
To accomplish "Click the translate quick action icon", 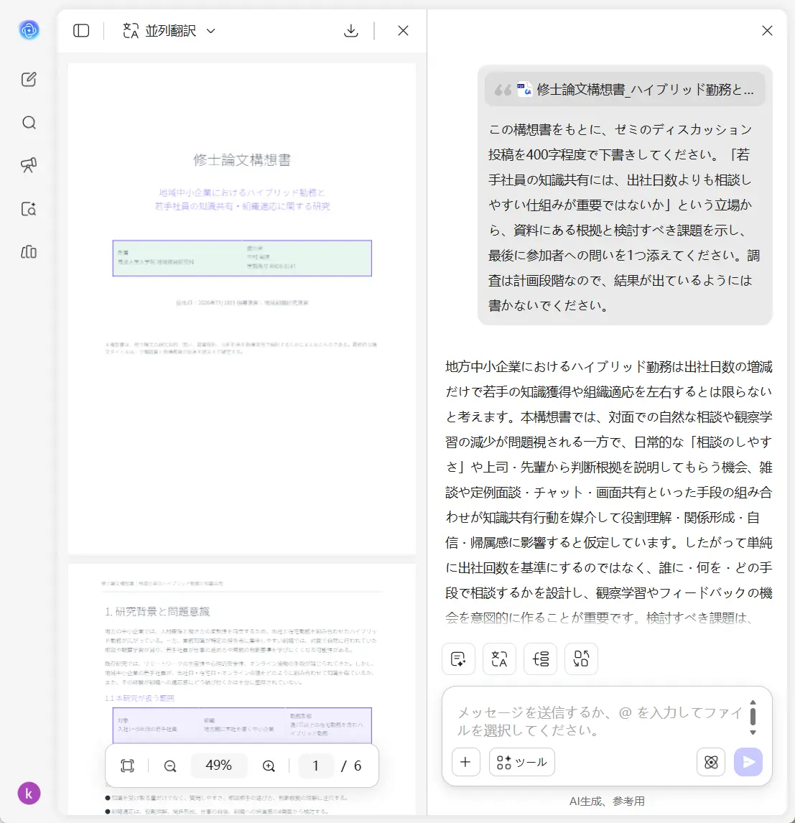I will (499, 659).
